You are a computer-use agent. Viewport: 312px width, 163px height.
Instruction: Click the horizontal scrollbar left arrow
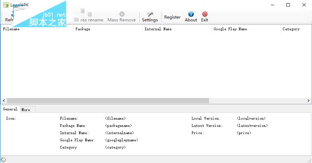pyautogui.click(x=4, y=101)
